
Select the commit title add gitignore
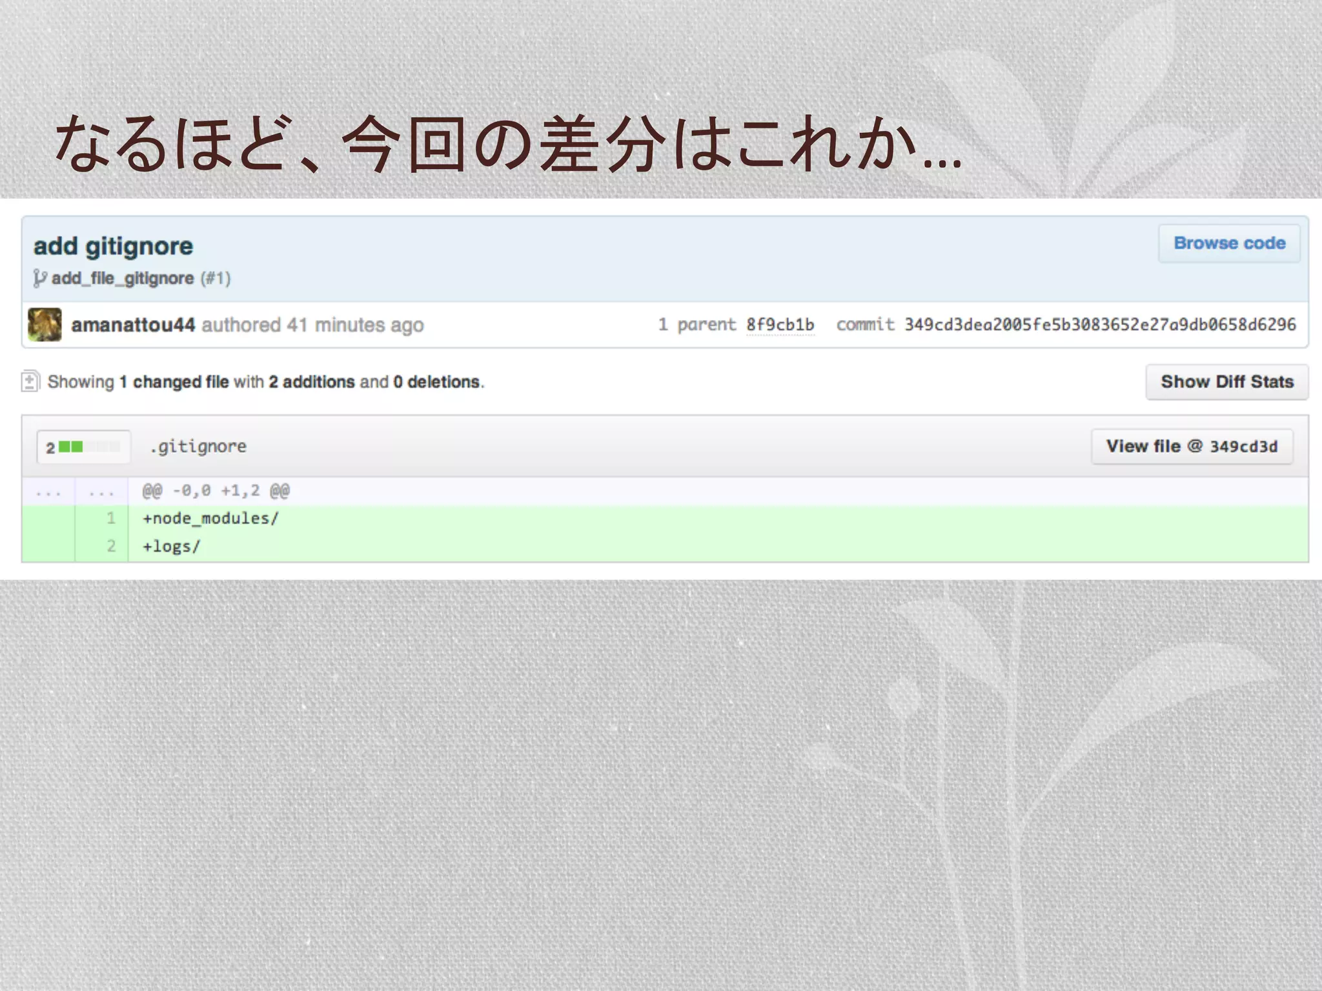click(x=113, y=246)
